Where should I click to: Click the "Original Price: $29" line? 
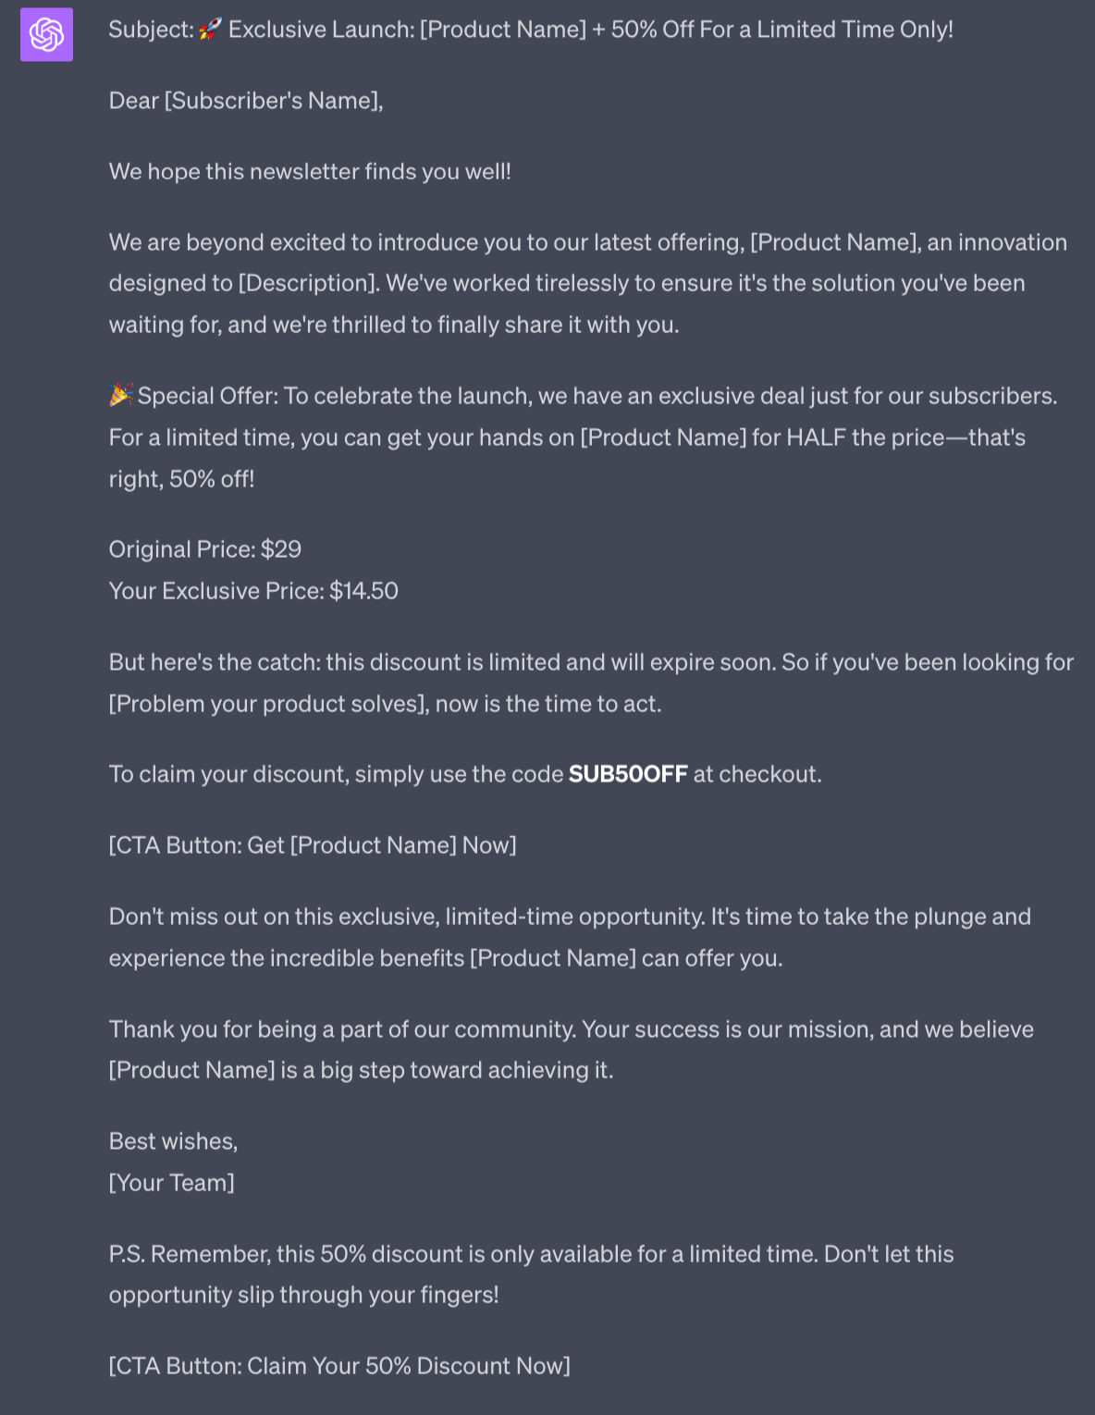(205, 549)
